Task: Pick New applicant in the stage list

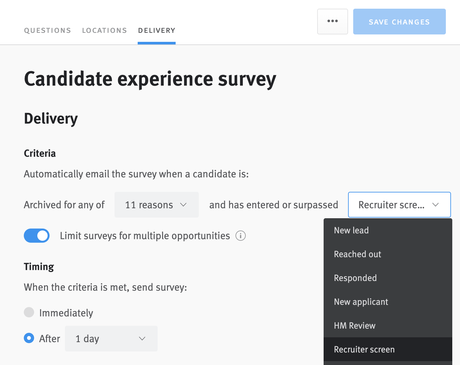Action: (x=361, y=302)
